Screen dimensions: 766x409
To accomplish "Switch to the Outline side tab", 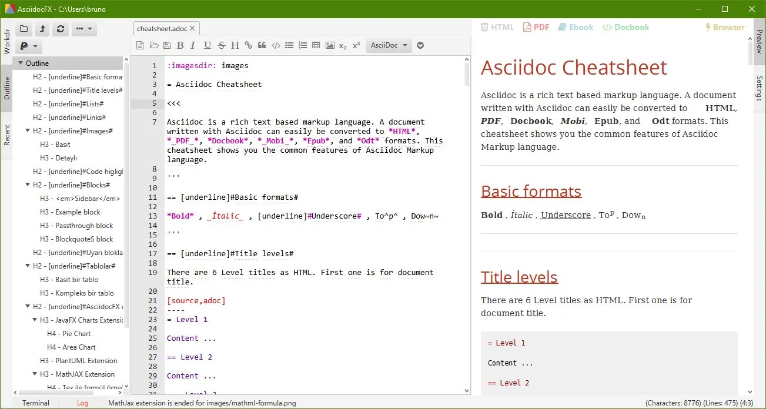I will (x=6, y=88).
